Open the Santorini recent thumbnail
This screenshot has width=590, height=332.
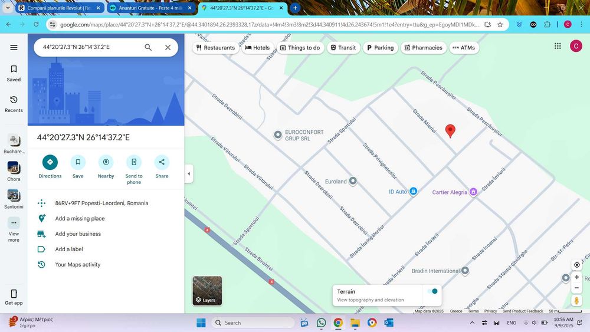click(14, 199)
